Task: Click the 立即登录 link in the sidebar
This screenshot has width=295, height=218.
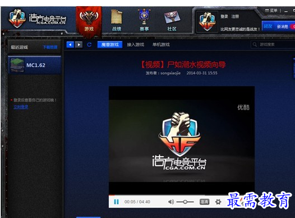Action: [21, 107]
